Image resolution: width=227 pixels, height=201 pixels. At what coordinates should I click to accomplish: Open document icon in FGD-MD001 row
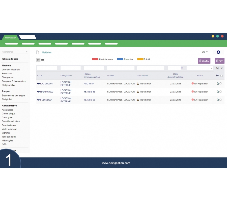pyautogui.click(x=218, y=100)
